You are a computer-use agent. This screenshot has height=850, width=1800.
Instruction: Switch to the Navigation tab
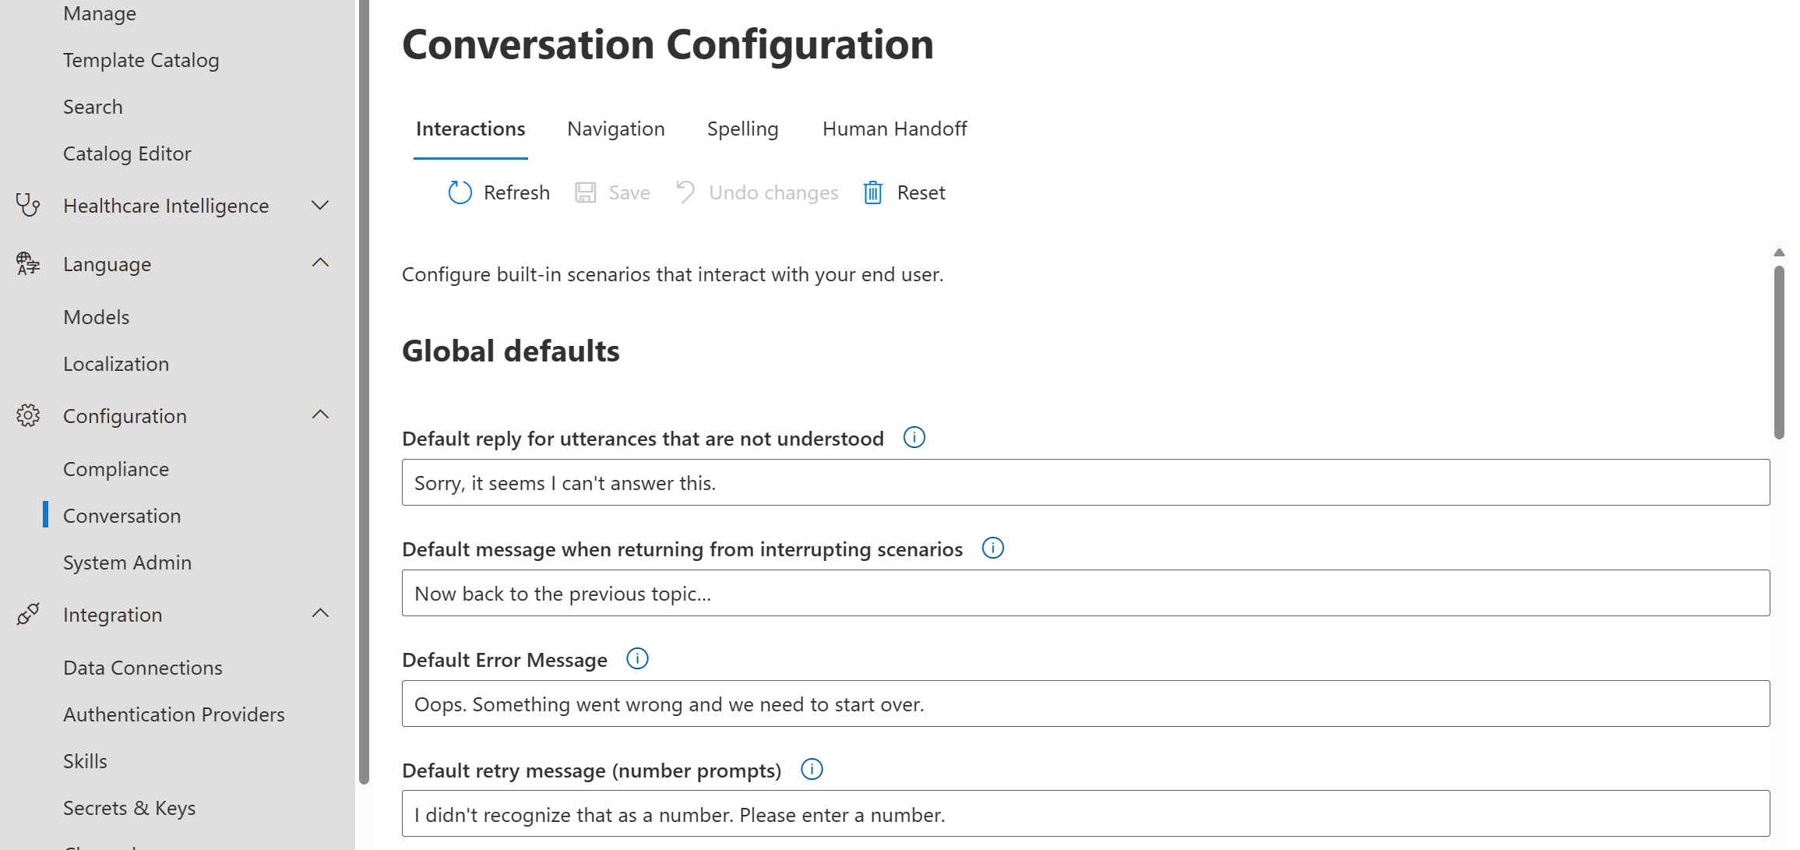click(x=616, y=129)
